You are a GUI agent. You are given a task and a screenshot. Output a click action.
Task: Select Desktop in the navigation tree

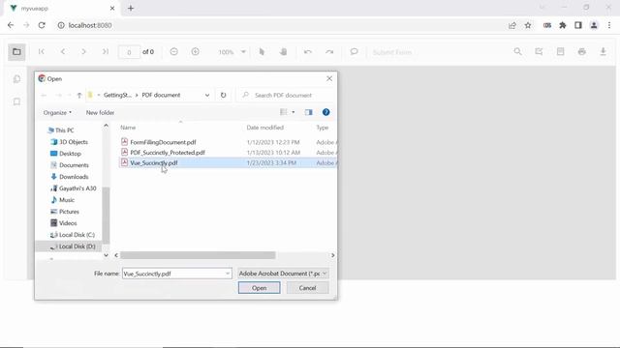66,154
